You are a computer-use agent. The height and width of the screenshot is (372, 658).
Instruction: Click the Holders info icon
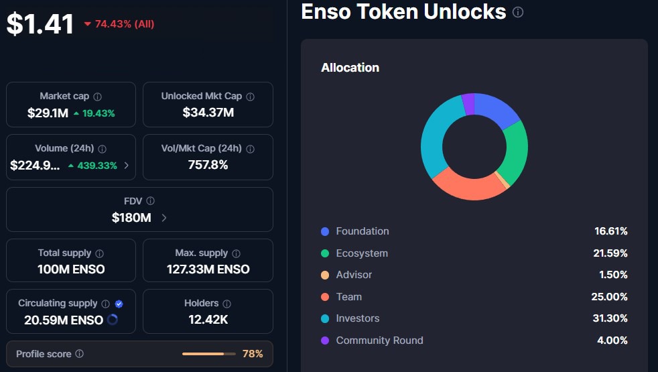(226, 304)
